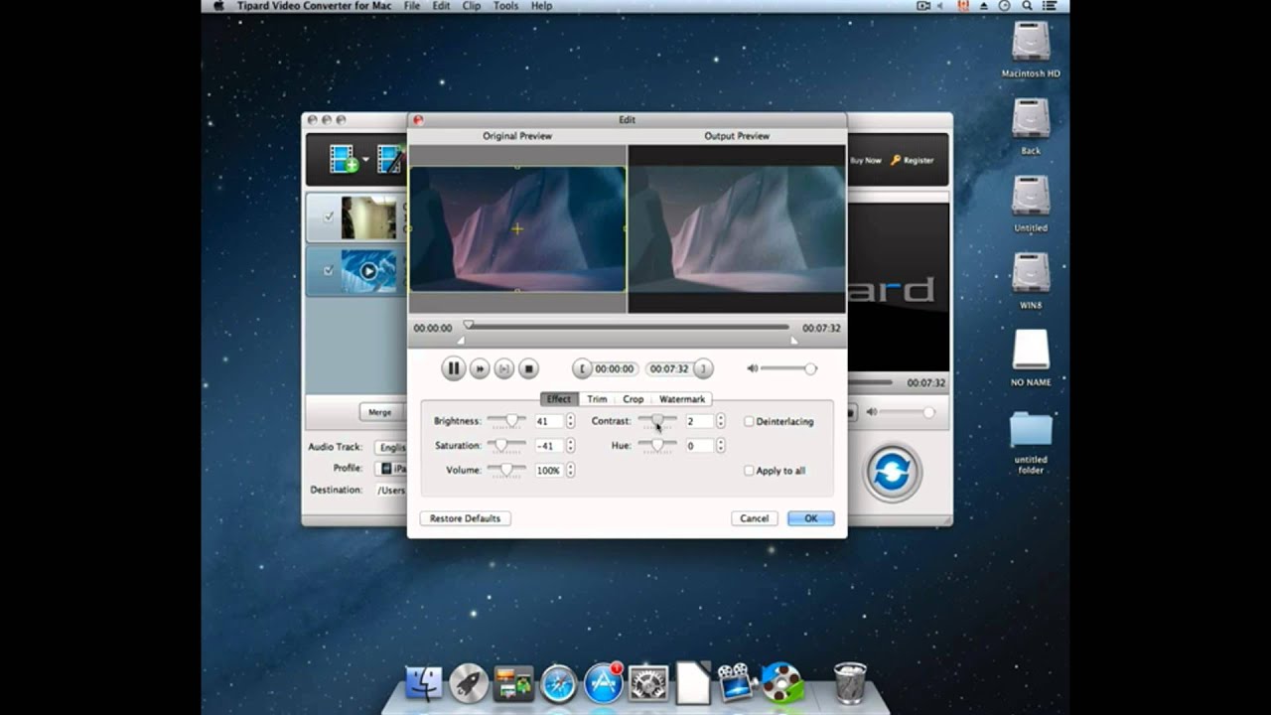This screenshot has width=1271, height=715.
Task: Enable the Deinterlacing checkbox
Action: (x=749, y=421)
